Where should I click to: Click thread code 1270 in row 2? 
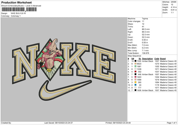coord(157,64)
